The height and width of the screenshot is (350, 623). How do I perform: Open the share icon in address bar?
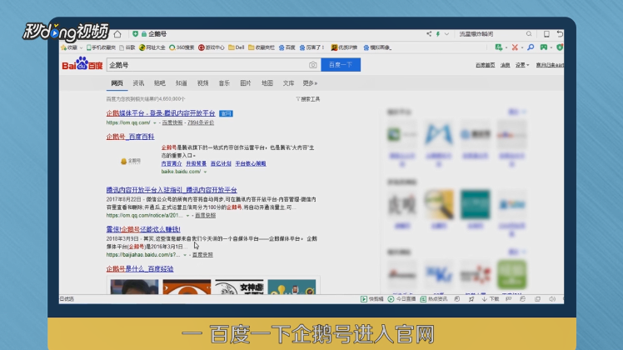click(429, 34)
